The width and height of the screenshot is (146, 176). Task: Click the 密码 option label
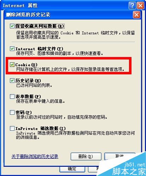click(23, 113)
